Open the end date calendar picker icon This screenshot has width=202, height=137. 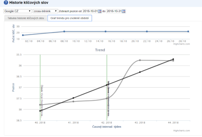123,11
